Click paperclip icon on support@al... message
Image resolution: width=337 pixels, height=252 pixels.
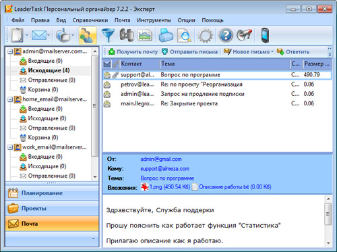click(115, 75)
